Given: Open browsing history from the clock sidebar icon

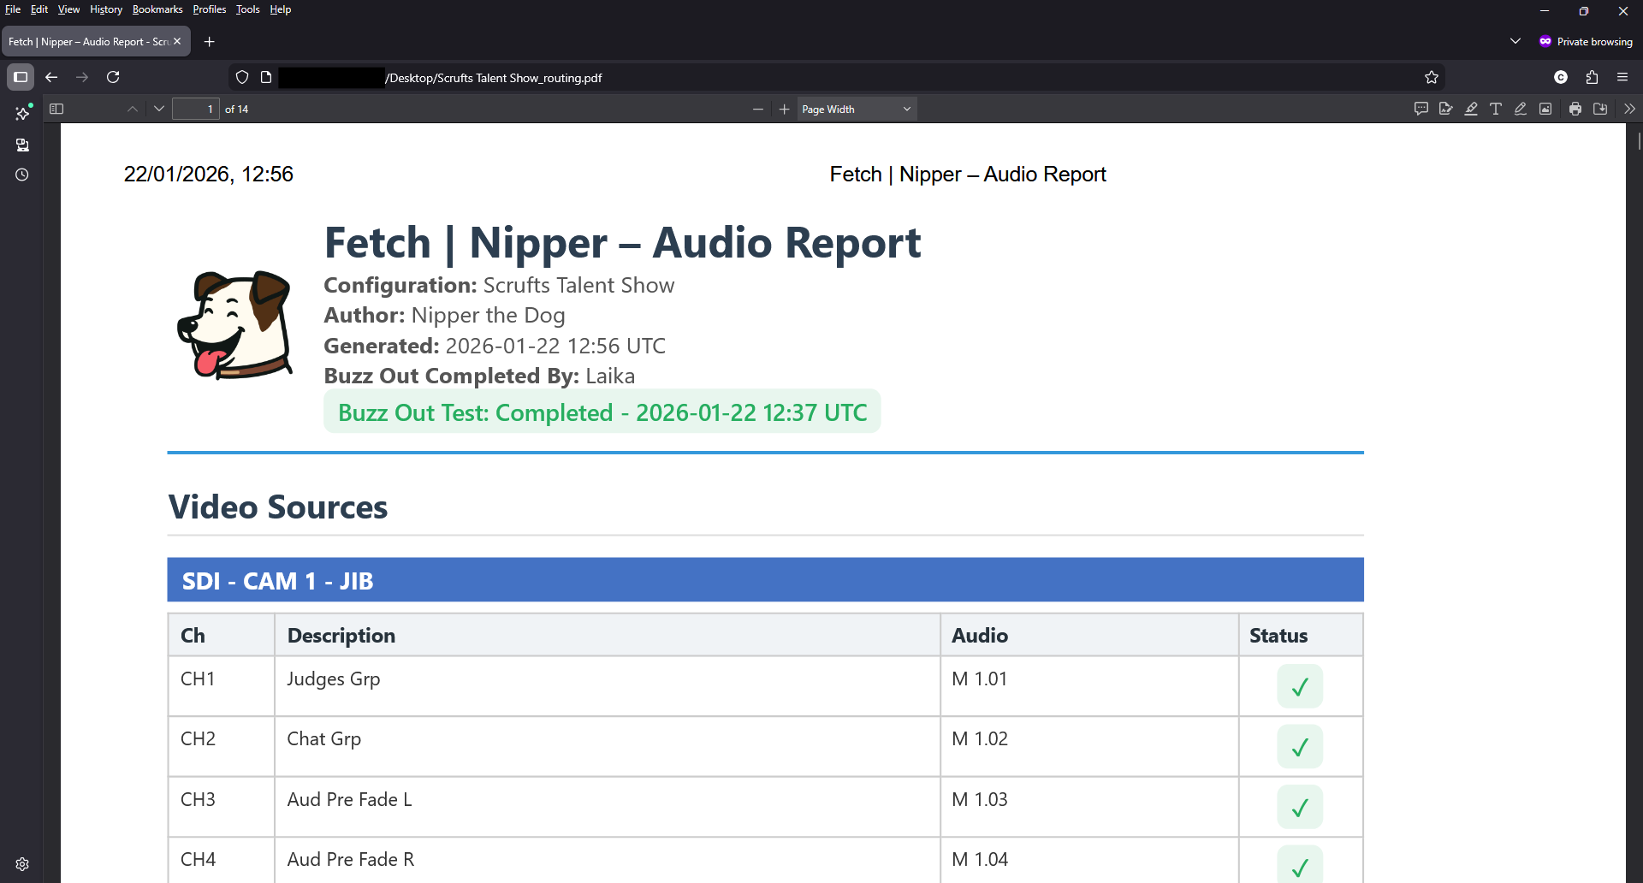Looking at the screenshot, I should 21,175.
